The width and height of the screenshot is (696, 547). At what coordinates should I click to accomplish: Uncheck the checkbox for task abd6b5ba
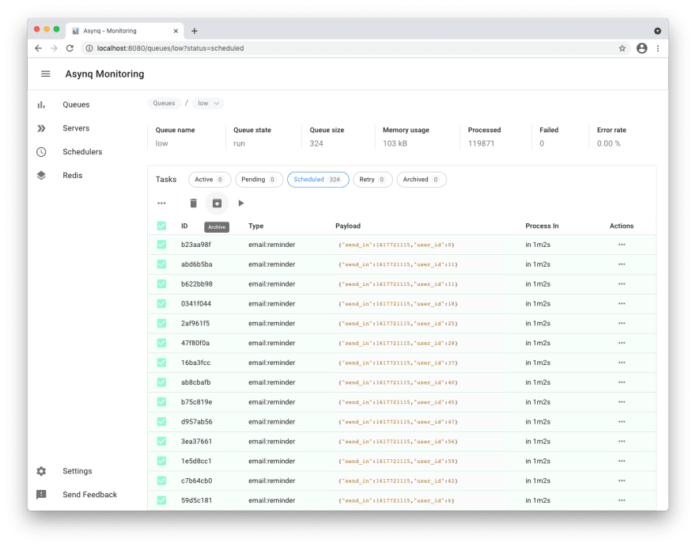161,264
